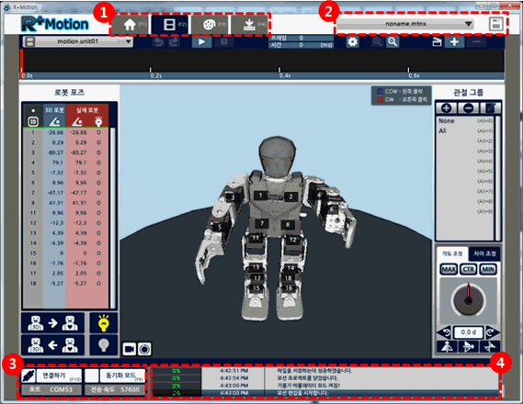Toggle torque circle for joint 18

tap(98, 284)
